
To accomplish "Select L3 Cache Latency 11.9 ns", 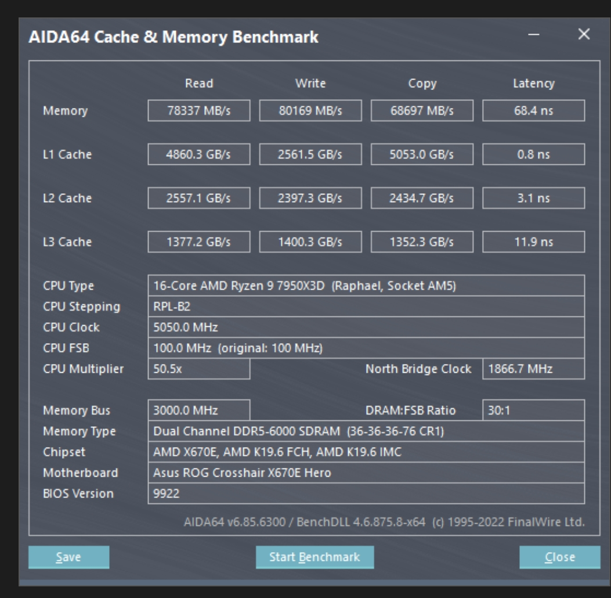I will point(533,242).
